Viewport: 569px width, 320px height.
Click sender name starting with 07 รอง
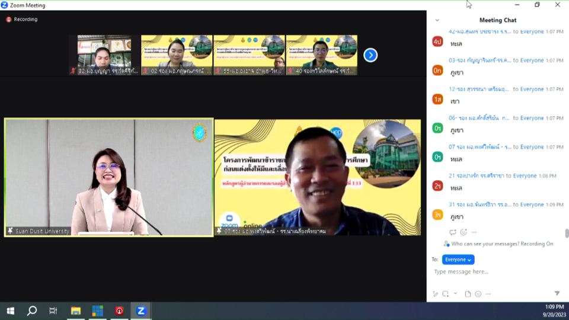(480, 147)
